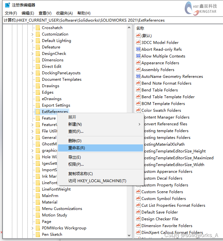Select the Page tree item
Screen dimensions: 223x241
click(46, 222)
